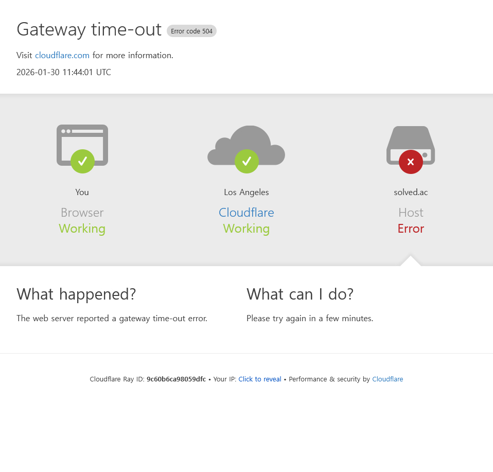Click the 2026-01-30 UTC timestamp
The image size is (493, 472).
64,73
